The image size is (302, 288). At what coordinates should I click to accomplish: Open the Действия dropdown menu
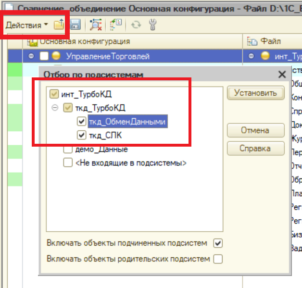[x=27, y=25]
